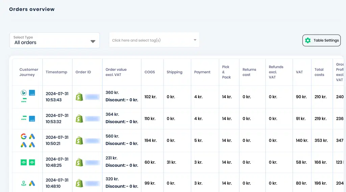Click the Google G icon in customer journey

tap(24, 136)
